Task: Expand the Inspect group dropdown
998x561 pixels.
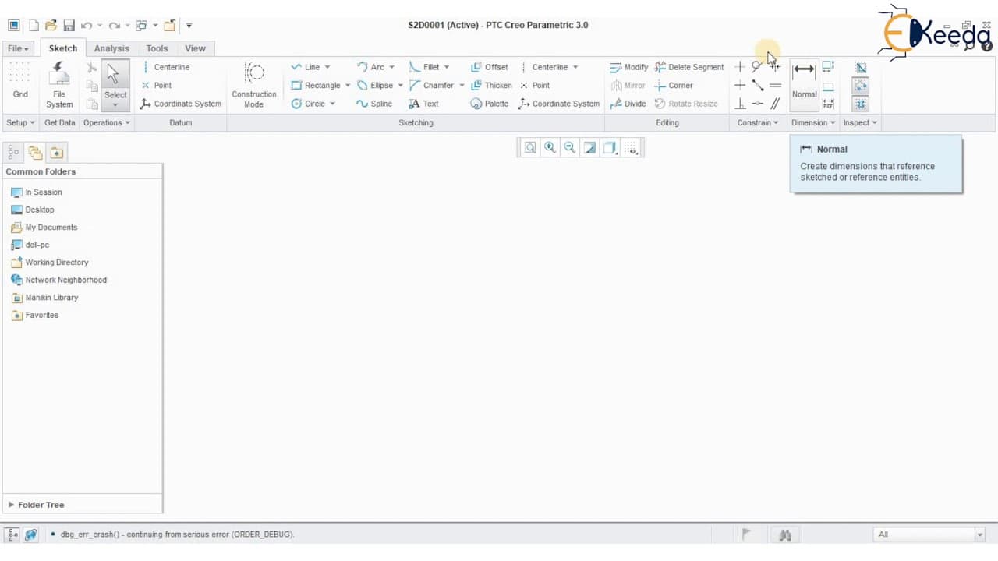Action: click(860, 123)
